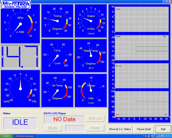Select the Air Temp gauge

[57, 91]
